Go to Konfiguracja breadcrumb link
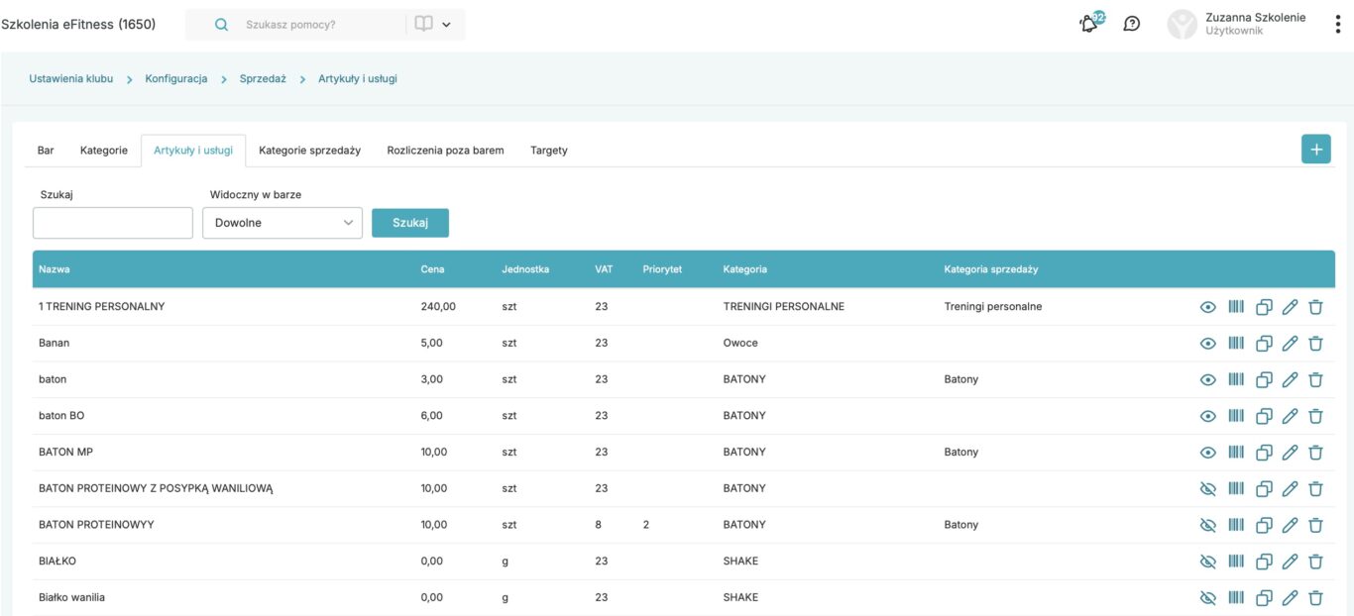The width and height of the screenshot is (1354, 616). point(176,78)
